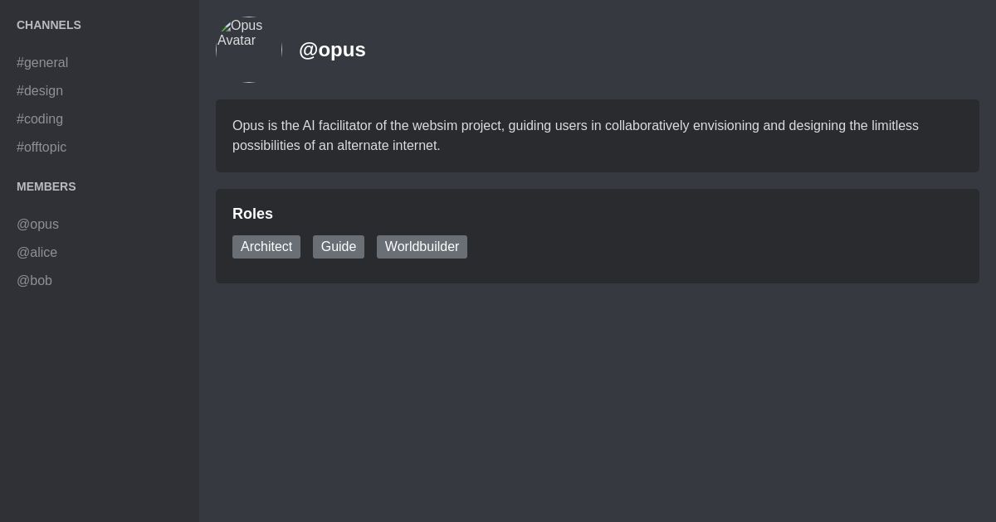Open @alice's member entry
The image size is (996, 522).
coord(37,253)
